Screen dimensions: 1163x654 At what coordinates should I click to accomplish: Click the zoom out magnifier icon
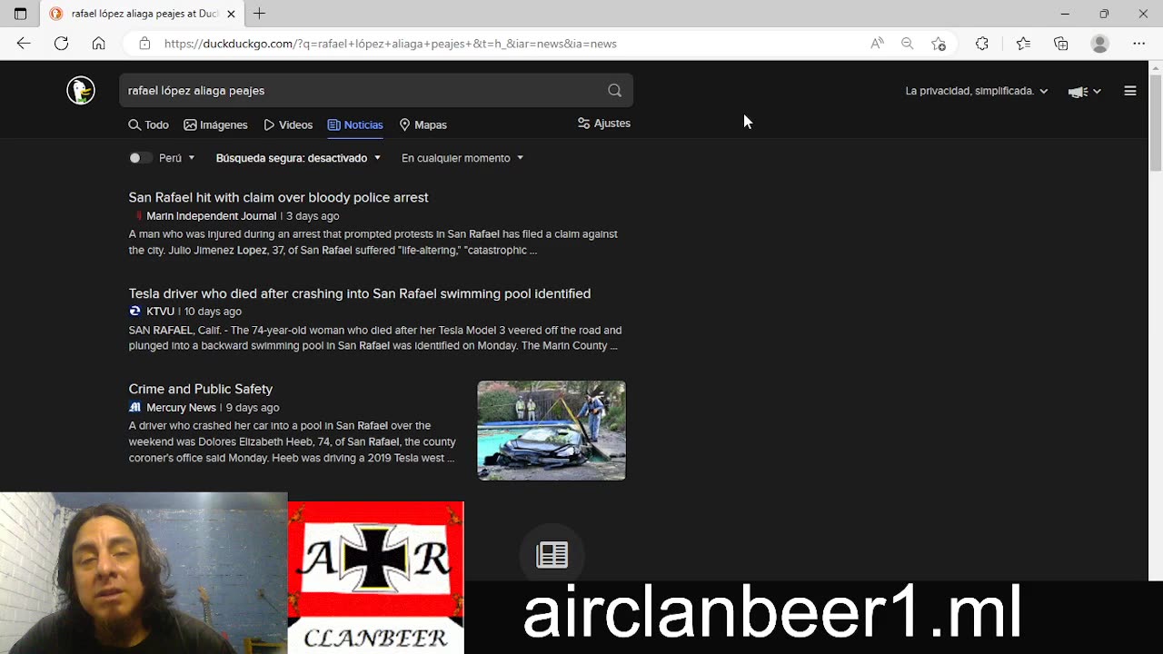907,44
